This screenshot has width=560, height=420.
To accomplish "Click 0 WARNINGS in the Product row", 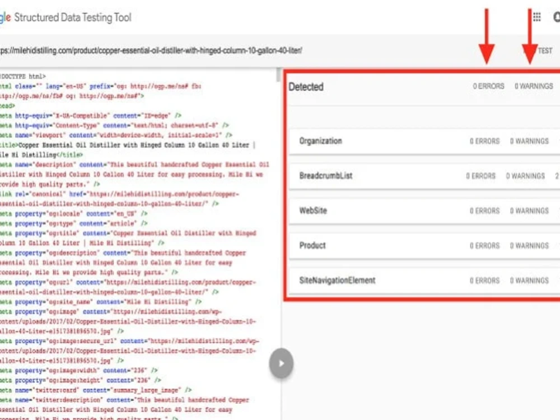I will pos(529,246).
